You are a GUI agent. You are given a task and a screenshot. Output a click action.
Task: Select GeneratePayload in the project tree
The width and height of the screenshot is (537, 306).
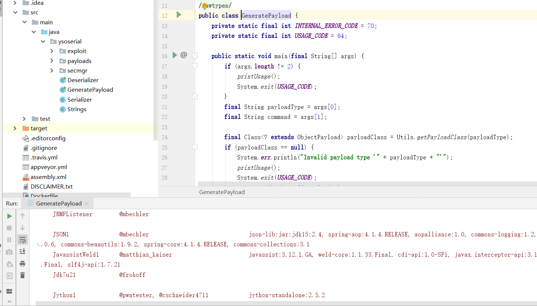coord(90,90)
